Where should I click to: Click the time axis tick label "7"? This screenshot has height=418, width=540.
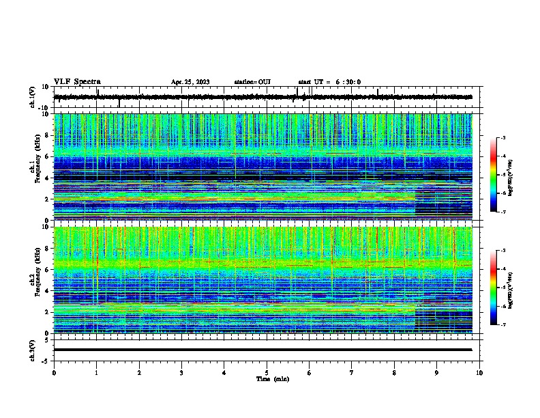point(352,373)
